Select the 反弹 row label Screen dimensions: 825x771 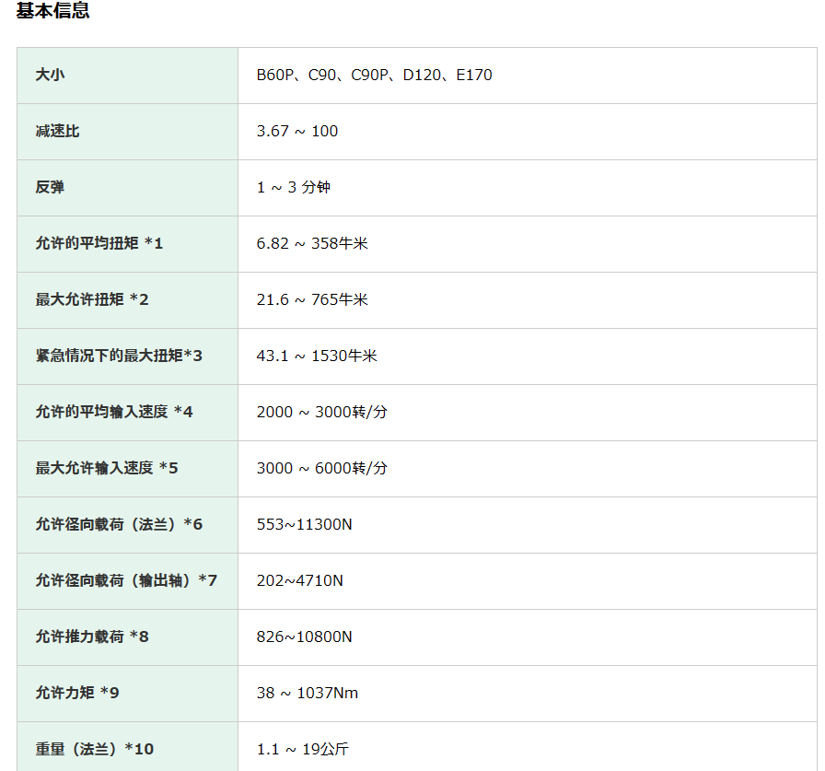tap(50, 187)
